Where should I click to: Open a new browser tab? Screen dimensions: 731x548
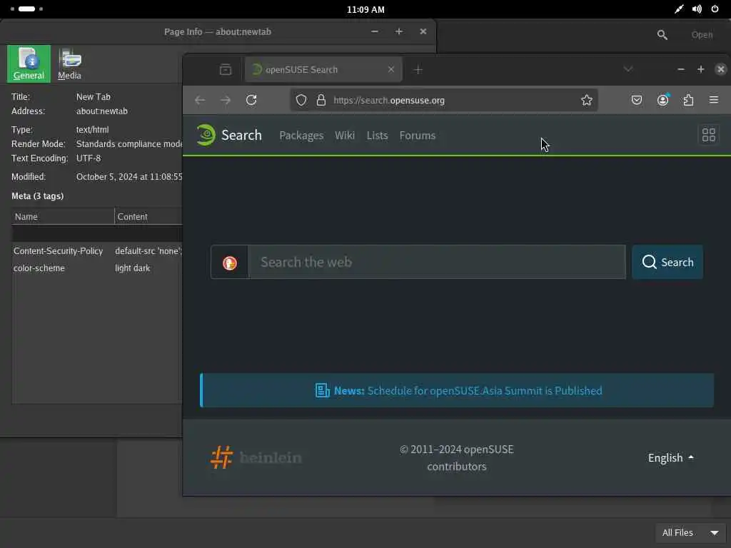tap(418, 70)
